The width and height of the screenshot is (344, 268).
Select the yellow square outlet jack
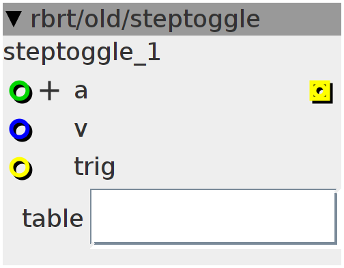pos(320,91)
